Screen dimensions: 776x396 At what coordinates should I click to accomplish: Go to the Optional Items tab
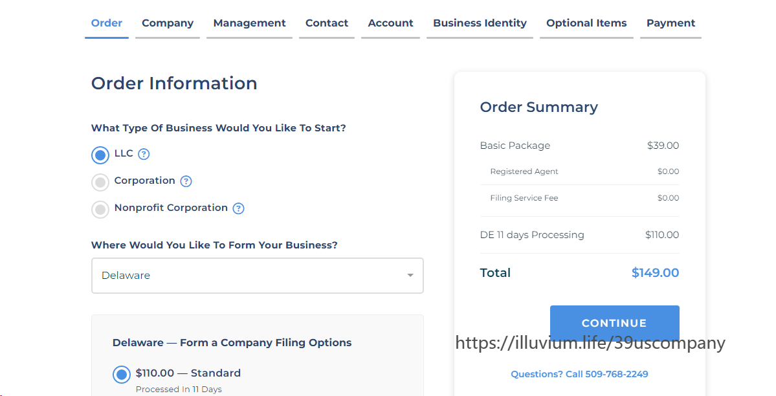click(x=586, y=23)
